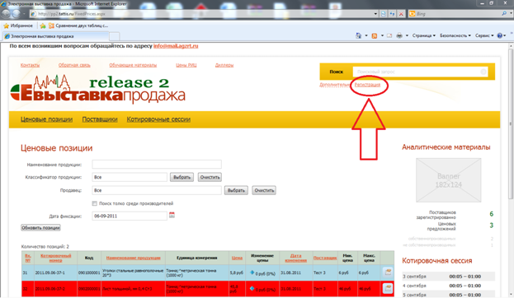Open the Поставщики menu item
This screenshot has width=514, height=298.
[x=100, y=119]
